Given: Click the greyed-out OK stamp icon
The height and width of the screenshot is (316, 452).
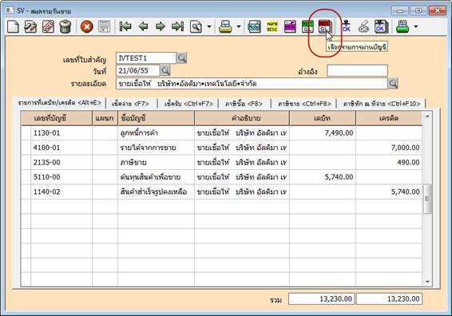Looking at the screenshot, I should (x=363, y=27).
